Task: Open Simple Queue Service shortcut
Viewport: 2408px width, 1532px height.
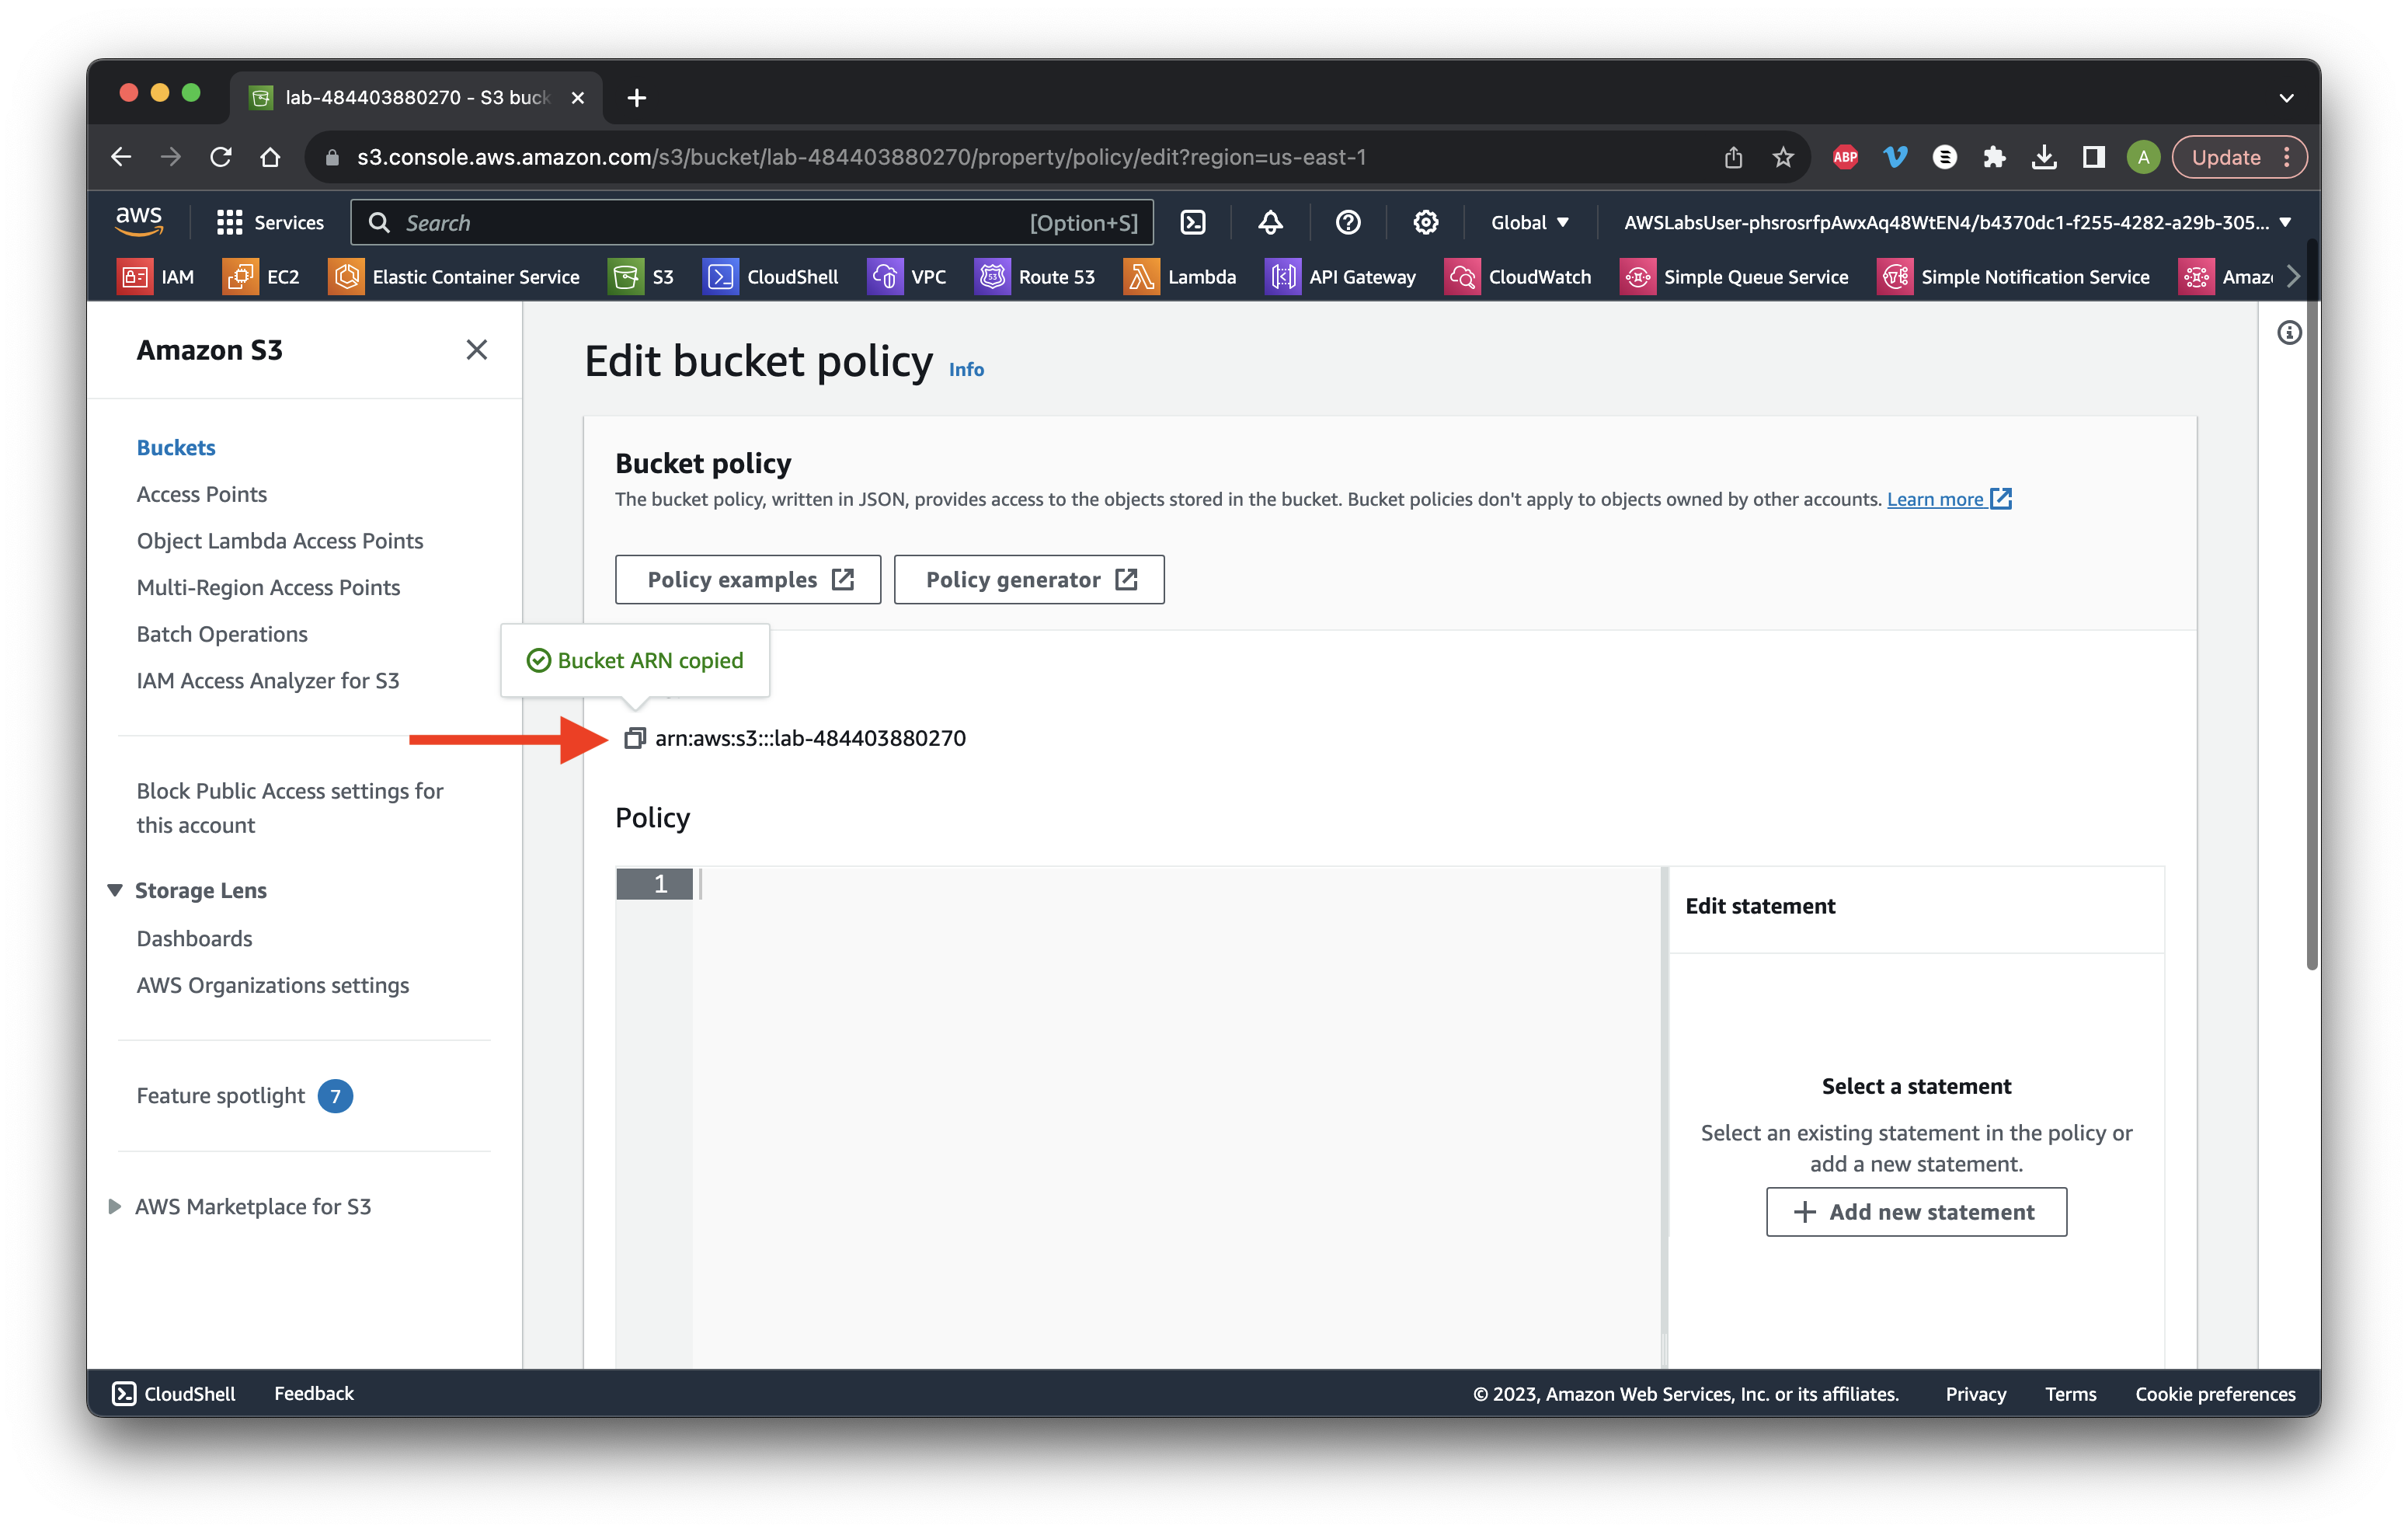Action: click(1734, 277)
